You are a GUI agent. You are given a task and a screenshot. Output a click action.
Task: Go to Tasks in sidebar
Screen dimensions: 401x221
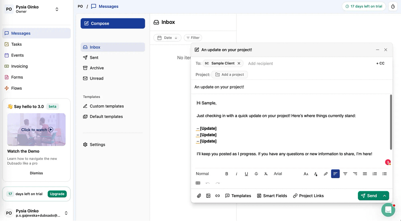(x=36, y=44)
